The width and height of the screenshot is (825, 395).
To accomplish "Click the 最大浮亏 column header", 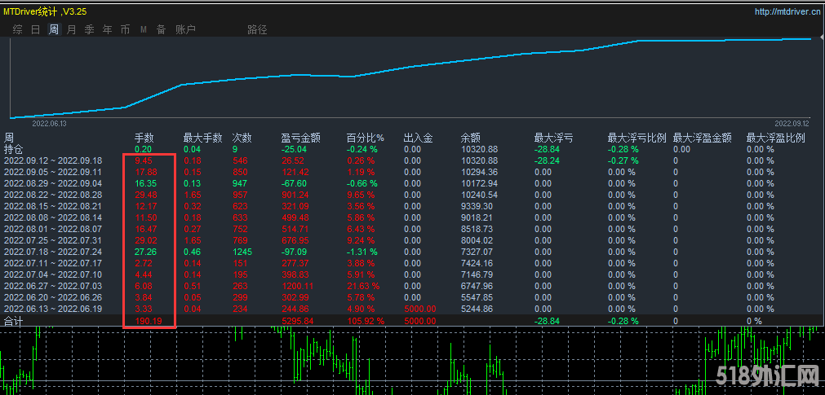I will [553, 138].
